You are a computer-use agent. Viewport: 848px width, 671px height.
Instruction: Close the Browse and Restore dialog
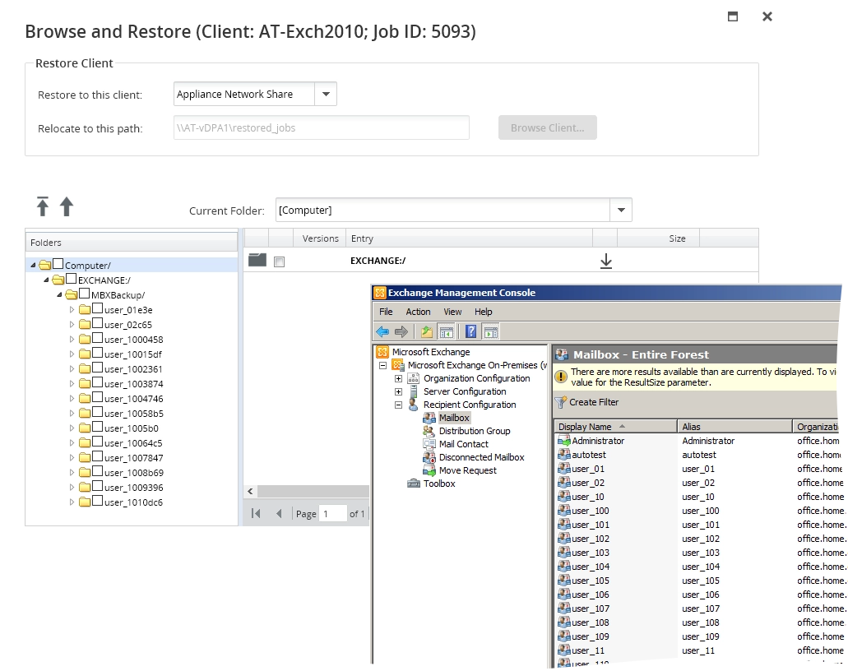[x=767, y=16]
